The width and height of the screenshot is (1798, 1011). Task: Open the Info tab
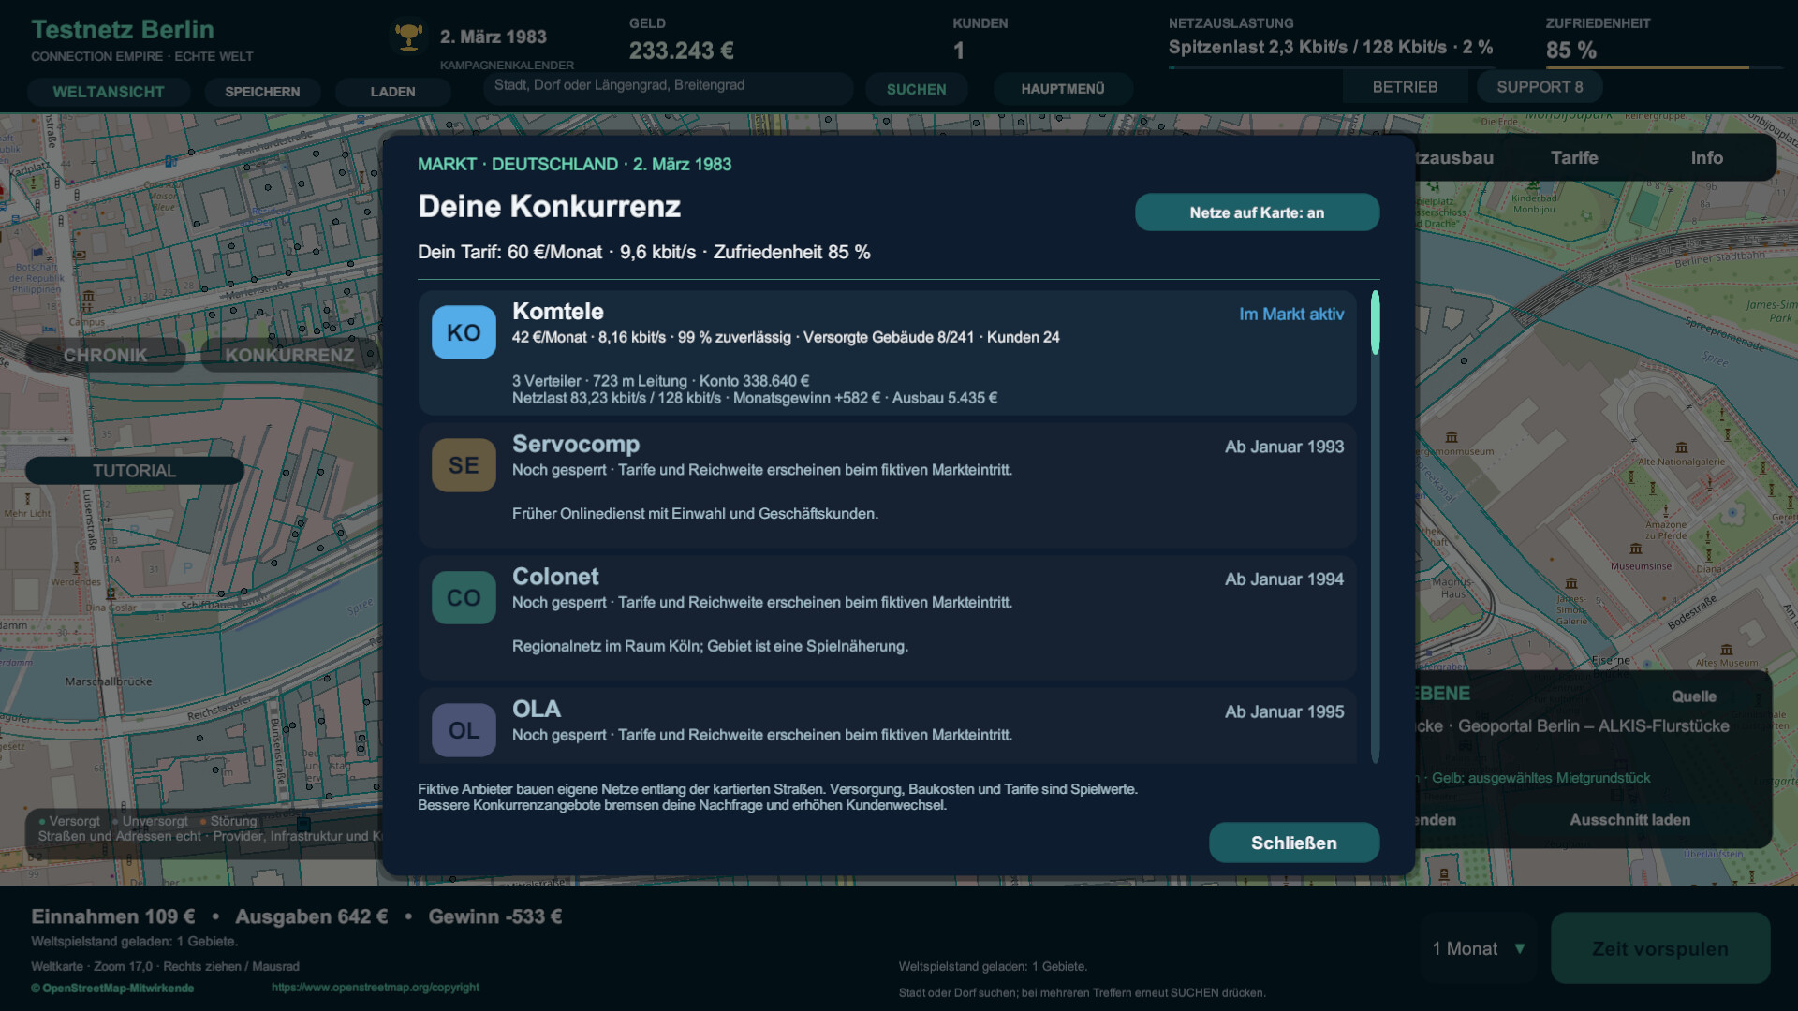pos(1706,157)
